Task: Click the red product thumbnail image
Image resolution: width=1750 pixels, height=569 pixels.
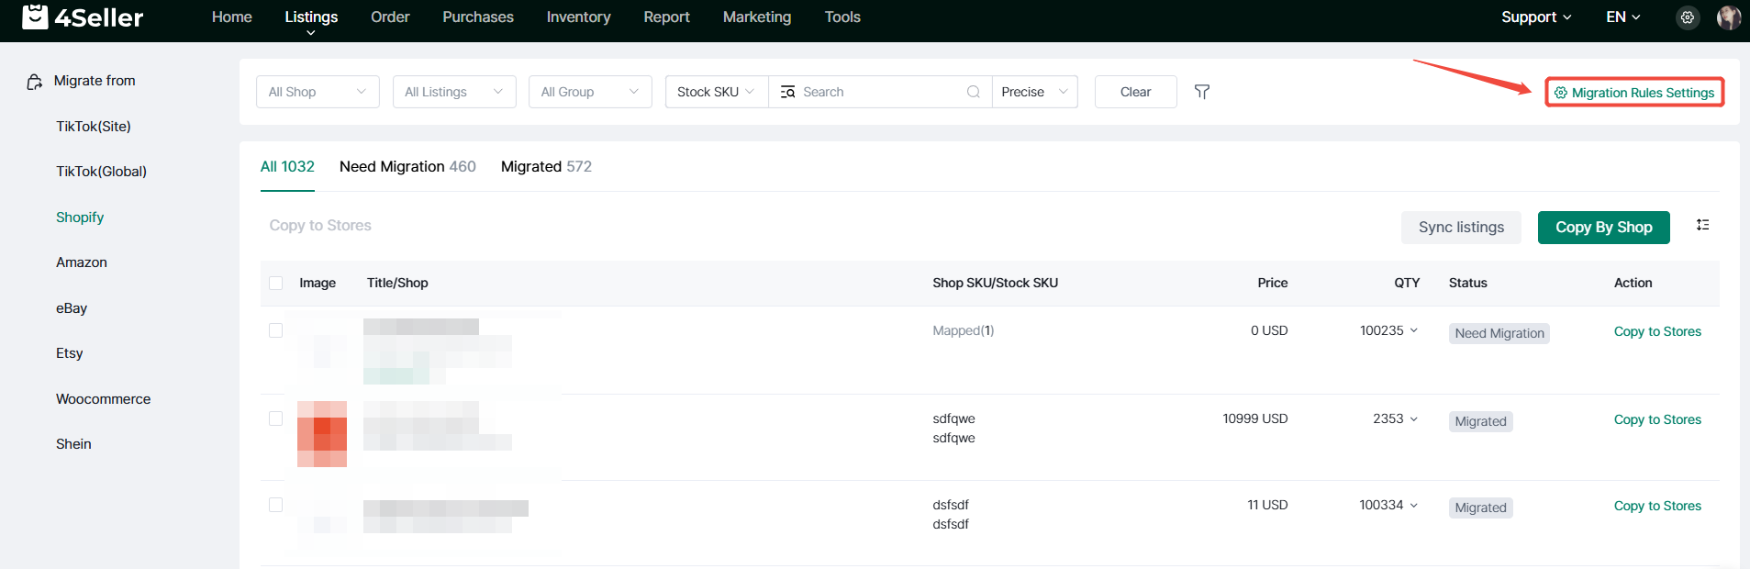Action: 322,434
